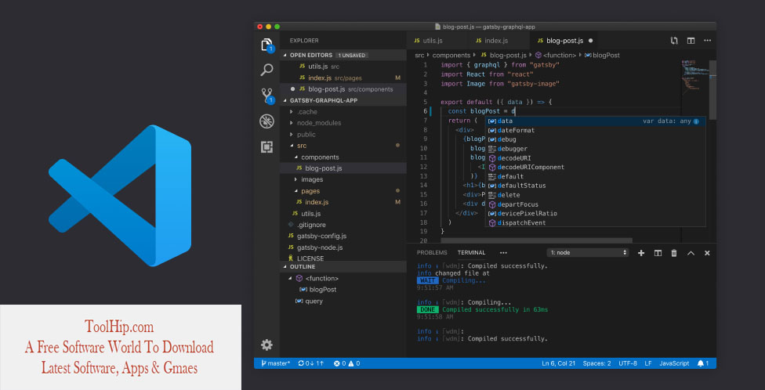The image size is (765, 390).
Task: Select blogPost symbol in Outline
Action: click(343, 290)
